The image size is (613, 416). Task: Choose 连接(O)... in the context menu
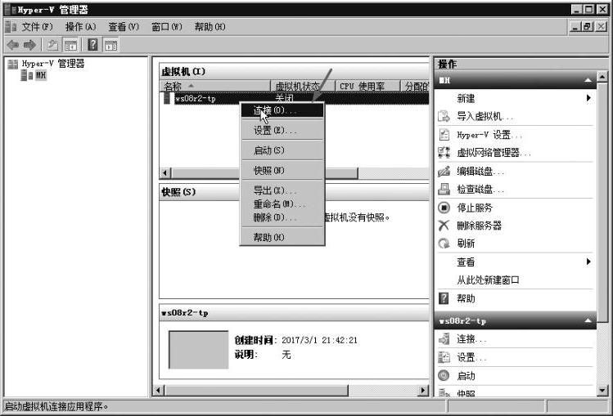pos(282,110)
